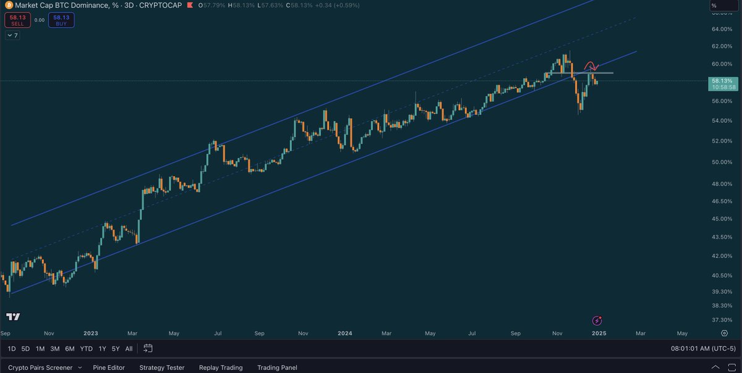This screenshot has height=373, width=742.
Task: Click the 54.00% price axis label
Action: coord(722,120)
